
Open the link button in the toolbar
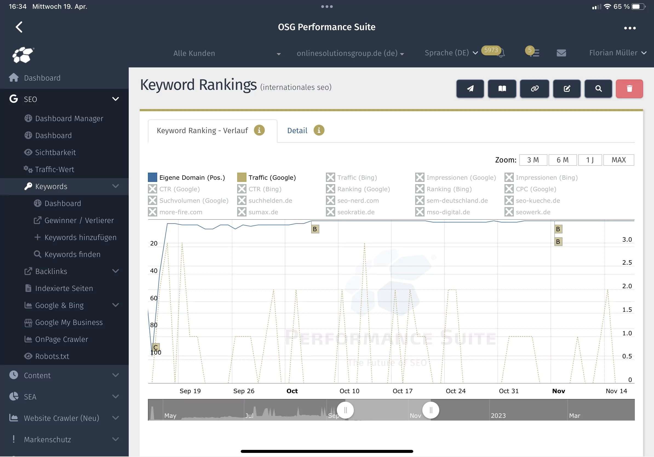click(x=534, y=88)
